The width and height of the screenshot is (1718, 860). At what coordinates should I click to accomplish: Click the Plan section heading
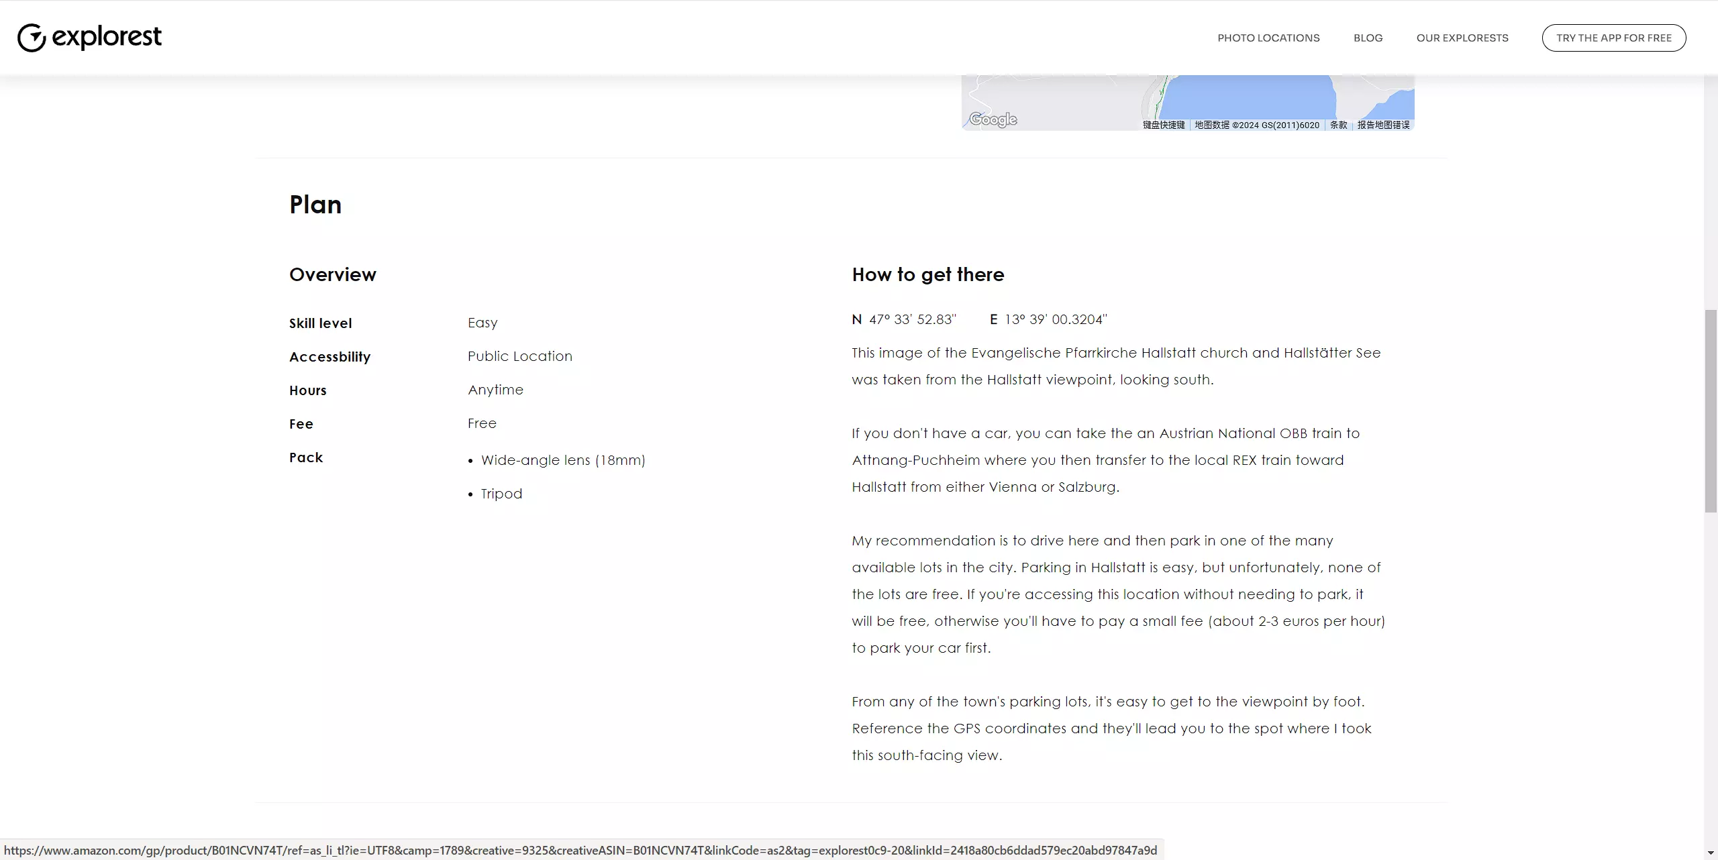coord(315,205)
